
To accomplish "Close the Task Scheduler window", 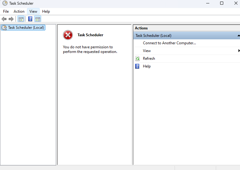I will [236, 3].
